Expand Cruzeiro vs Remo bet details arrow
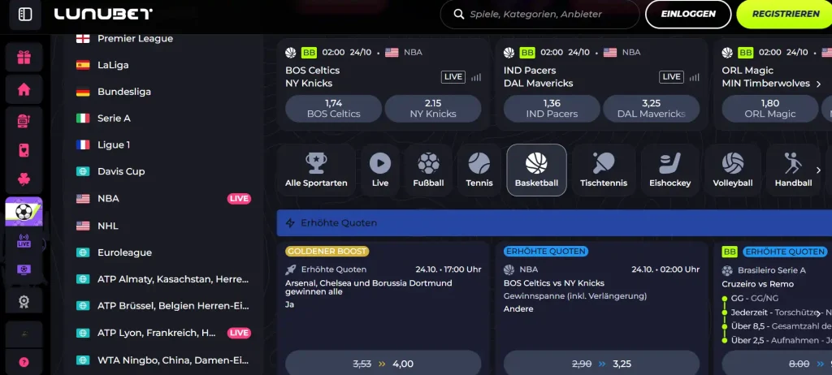 pyautogui.click(x=819, y=313)
